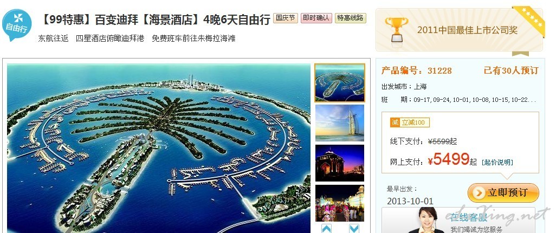The height and width of the screenshot is (233, 556).
Task: Click the five-star corner ribbon
Action: [x=530, y=20]
